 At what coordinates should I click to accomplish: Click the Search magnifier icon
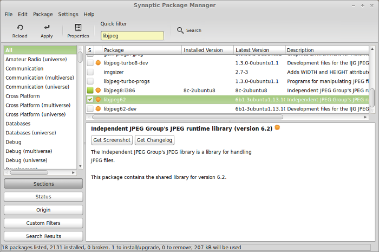click(180, 30)
